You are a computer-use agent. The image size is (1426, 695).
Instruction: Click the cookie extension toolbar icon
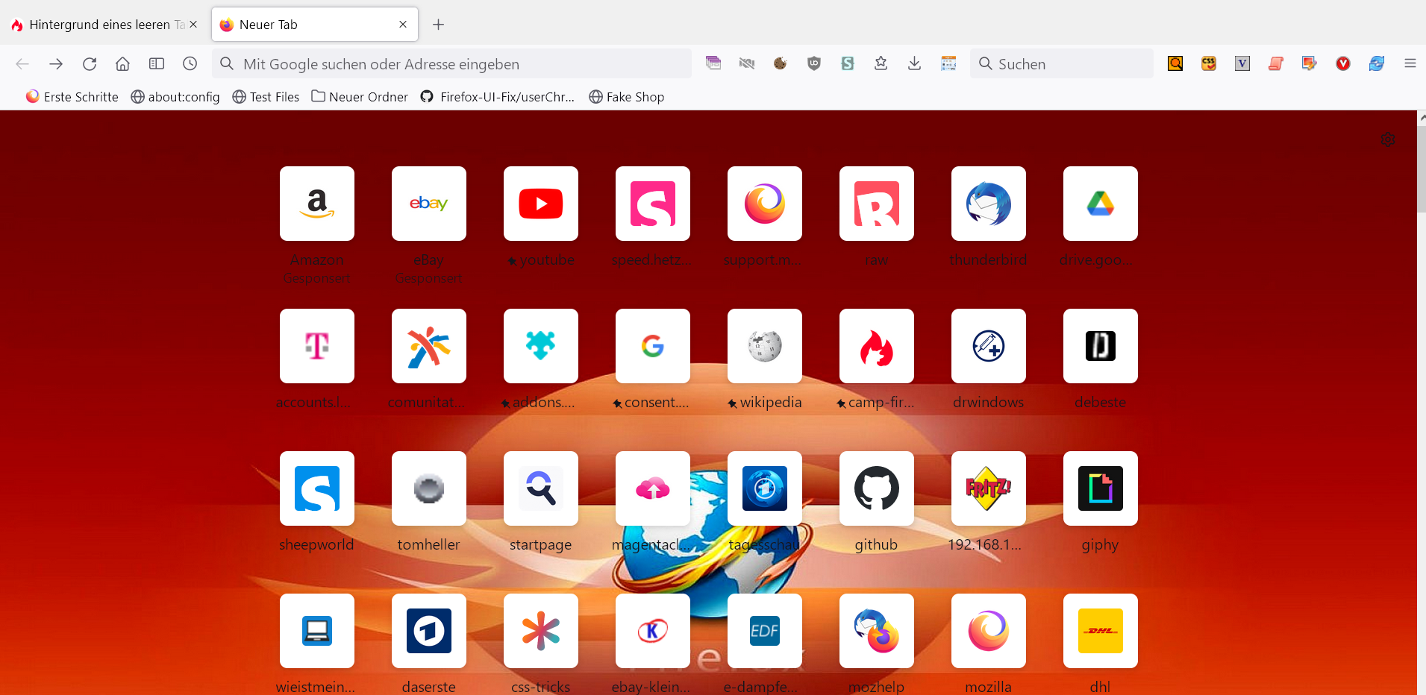(x=780, y=64)
